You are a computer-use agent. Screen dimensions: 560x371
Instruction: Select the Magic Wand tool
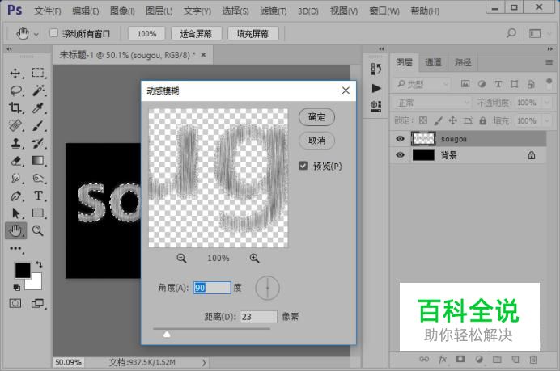38,91
